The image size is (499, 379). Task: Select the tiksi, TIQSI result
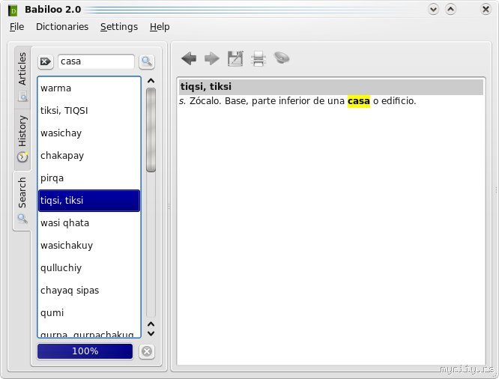coord(89,111)
